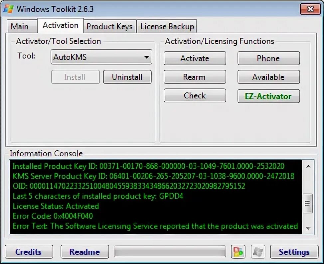Open the Office toolkit icon button

[x=238, y=252]
